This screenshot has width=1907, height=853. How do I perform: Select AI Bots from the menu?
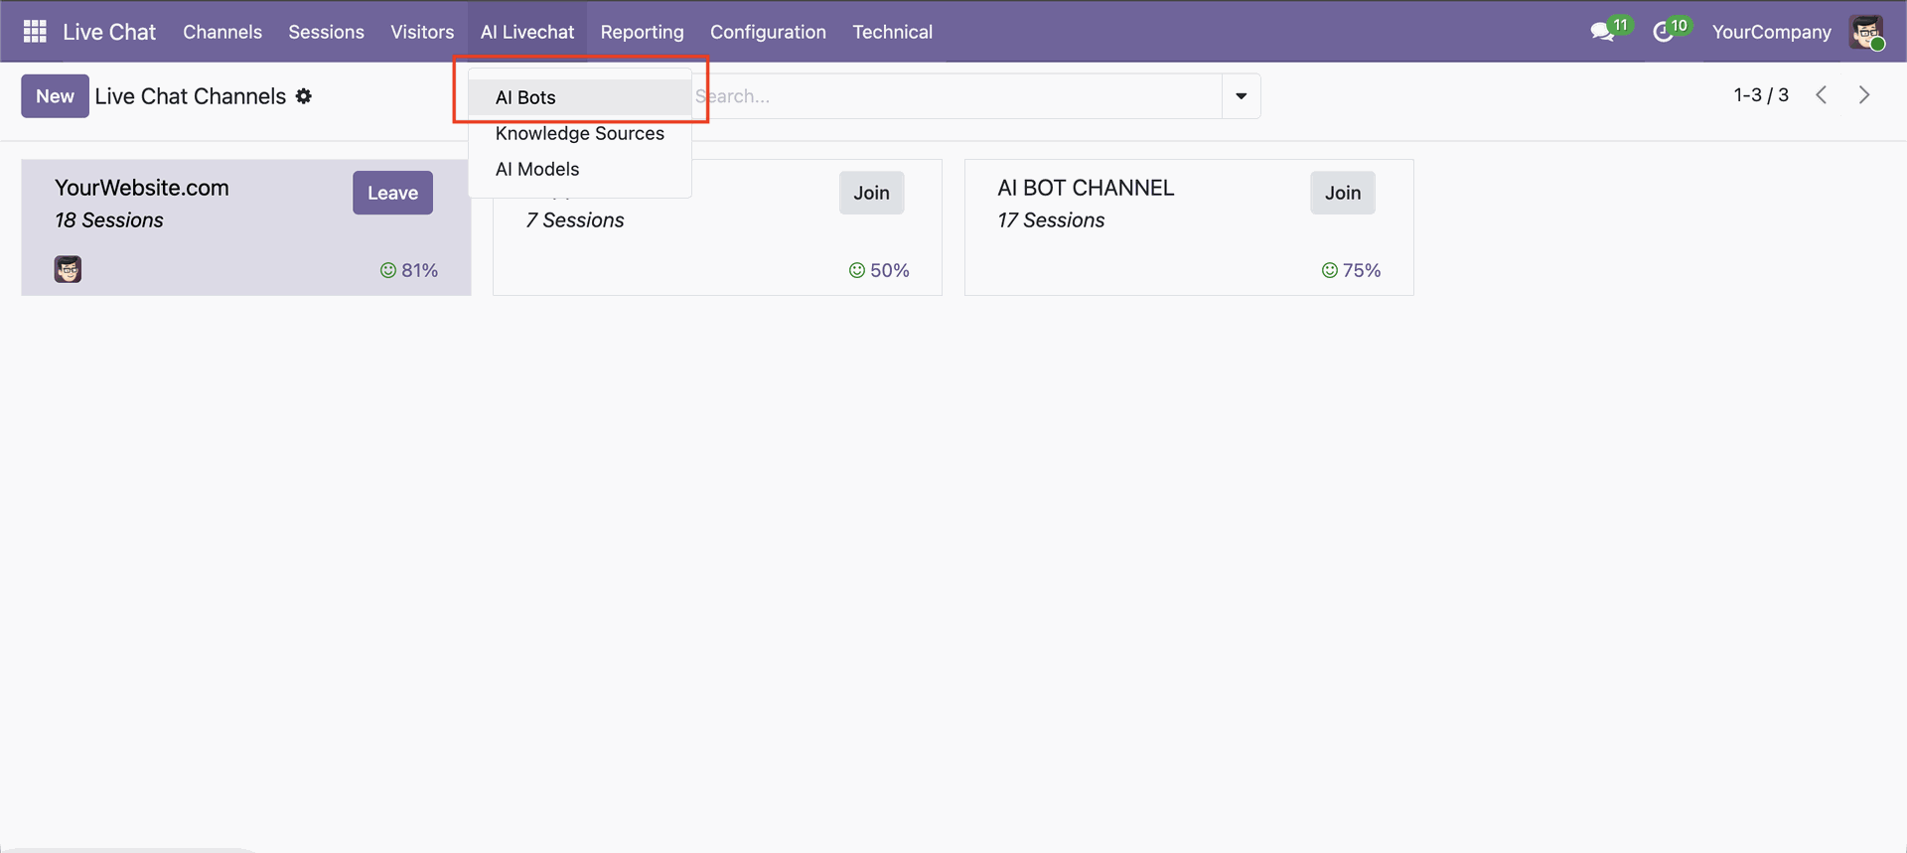click(x=525, y=97)
